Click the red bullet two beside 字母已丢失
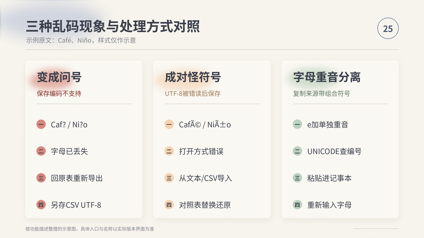 pyautogui.click(x=41, y=151)
